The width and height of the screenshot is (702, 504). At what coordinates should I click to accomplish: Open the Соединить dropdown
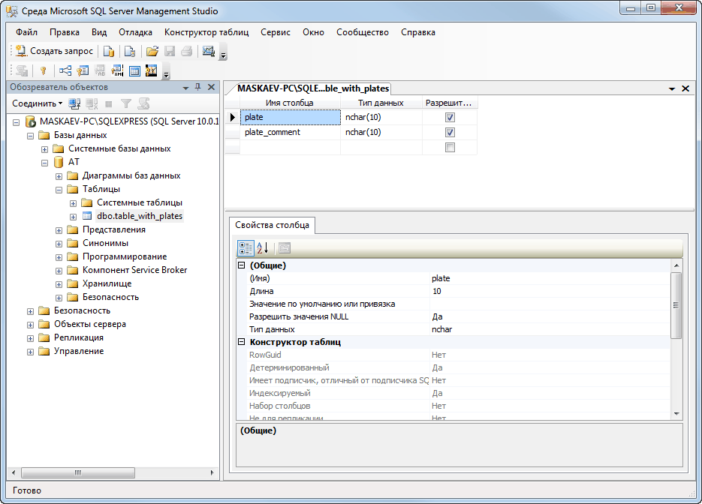[38, 103]
